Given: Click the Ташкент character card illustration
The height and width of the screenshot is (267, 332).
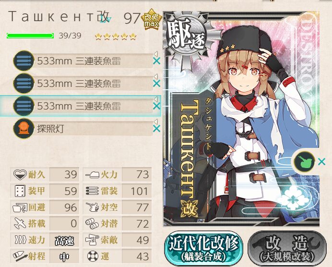Looking at the screenshot, I should (x=241, y=119).
